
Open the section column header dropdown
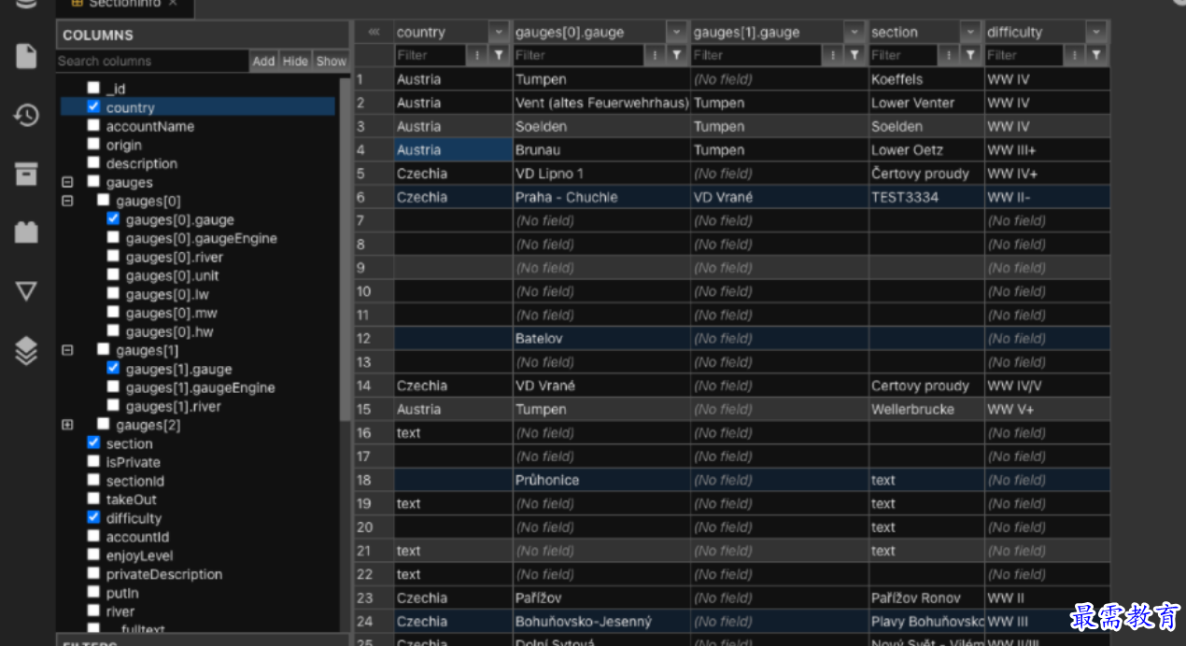tap(971, 32)
